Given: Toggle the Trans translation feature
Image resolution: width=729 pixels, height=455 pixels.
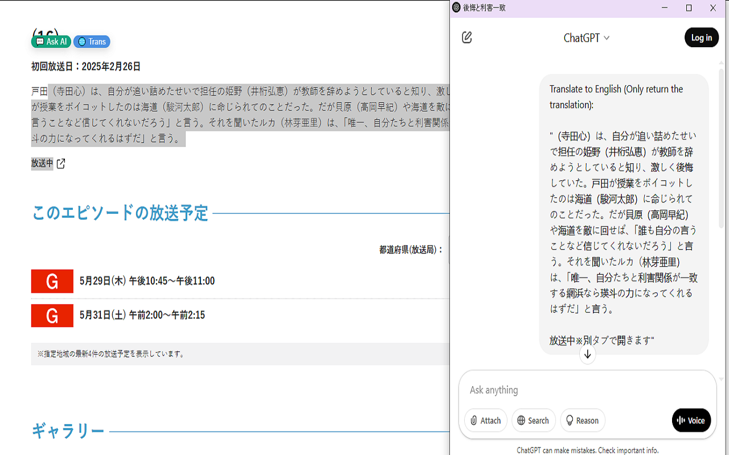Looking at the screenshot, I should click(91, 41).
